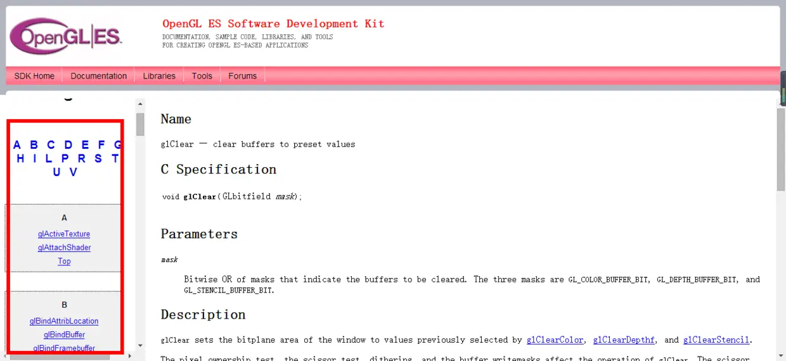Screen dimensions: 786x361
Task: Jump to index letter V
Action: pos(74,172)
